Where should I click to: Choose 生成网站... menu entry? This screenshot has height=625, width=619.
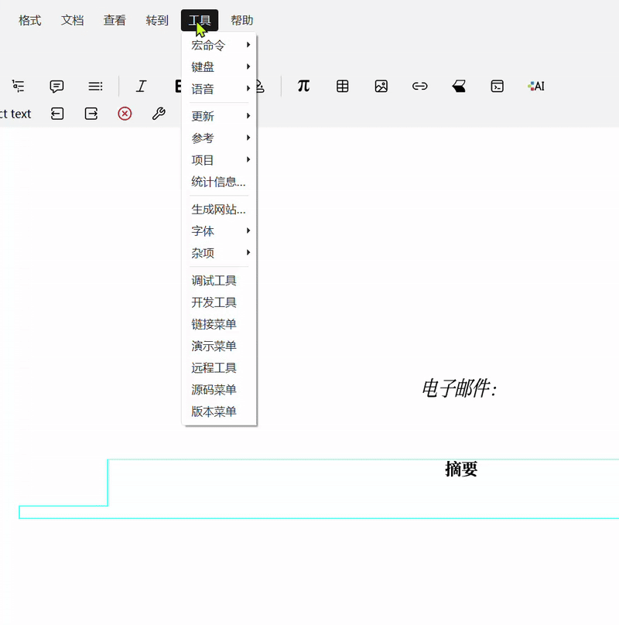coord(218,210)
